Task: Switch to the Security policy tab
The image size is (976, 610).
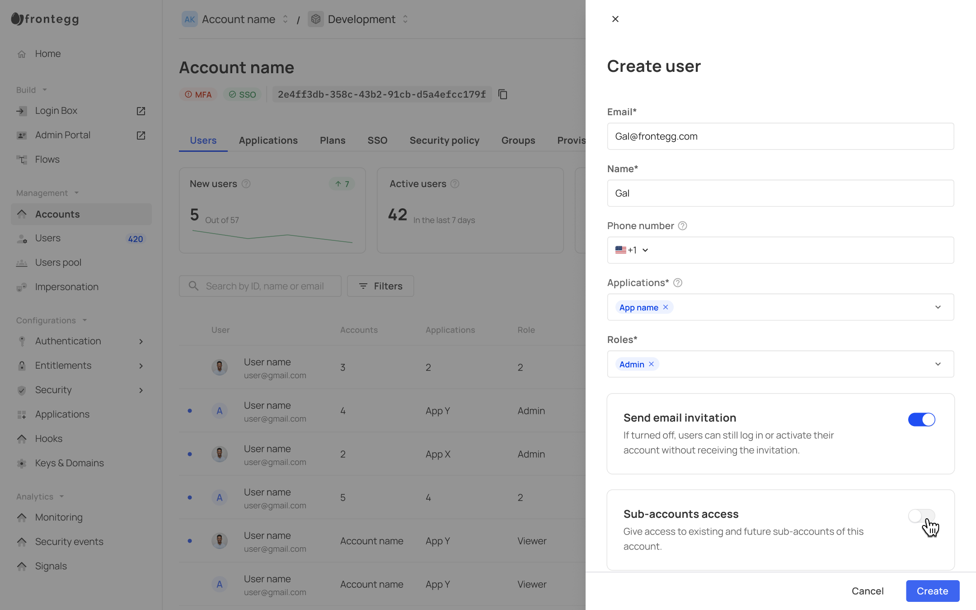Action: [444, 141]
